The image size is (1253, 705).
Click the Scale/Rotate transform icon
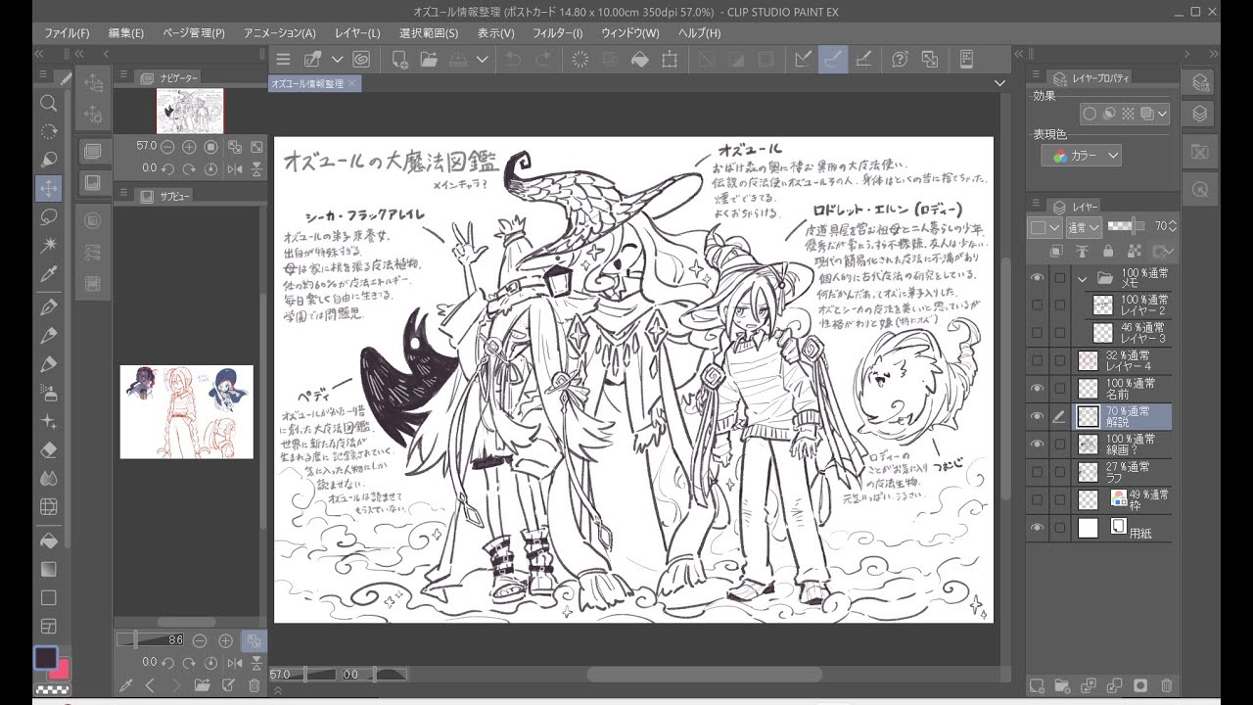(670, 59)
